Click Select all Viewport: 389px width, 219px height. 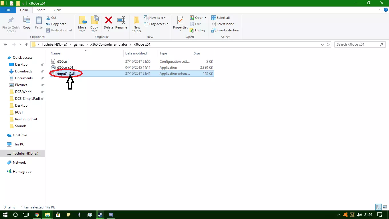[221, 18]
